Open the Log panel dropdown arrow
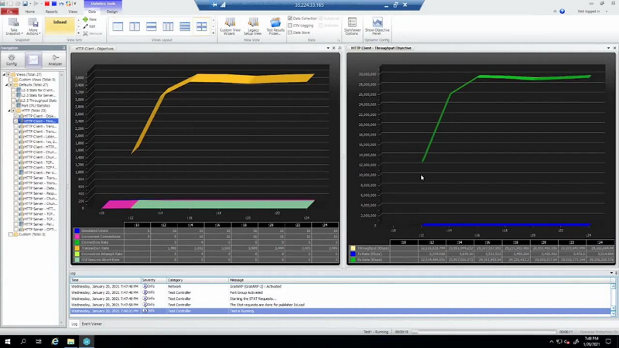 611,273
